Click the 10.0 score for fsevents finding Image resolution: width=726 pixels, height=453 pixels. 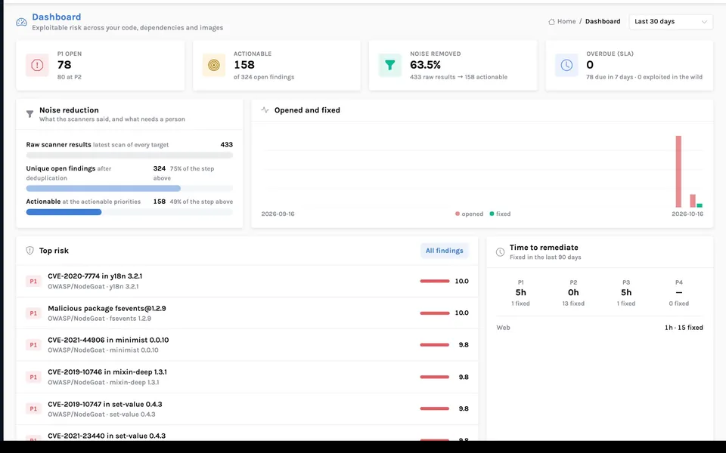click(x=461, y=313)
